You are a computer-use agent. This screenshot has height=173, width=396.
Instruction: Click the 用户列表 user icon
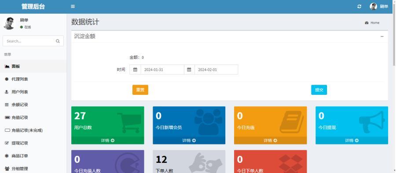pyautogui.click(x=7, y=92)
